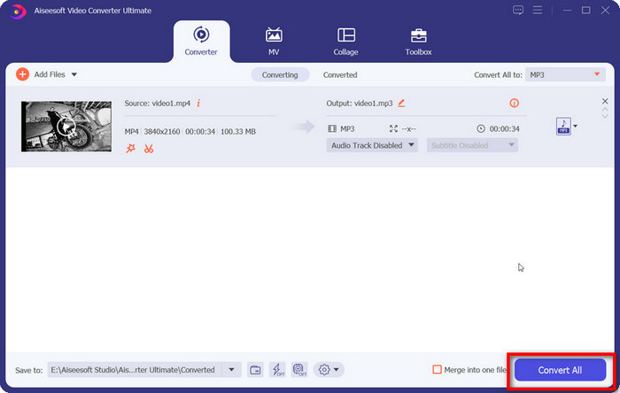Open the Converter tab
Screen dimensions: 620x393
pyautogui.click(x=201, y=41)
